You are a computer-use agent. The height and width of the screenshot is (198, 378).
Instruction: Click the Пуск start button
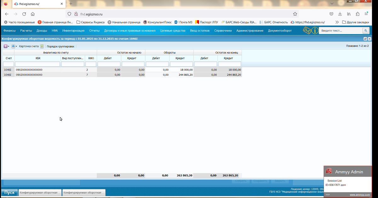(x=9, y=192)
